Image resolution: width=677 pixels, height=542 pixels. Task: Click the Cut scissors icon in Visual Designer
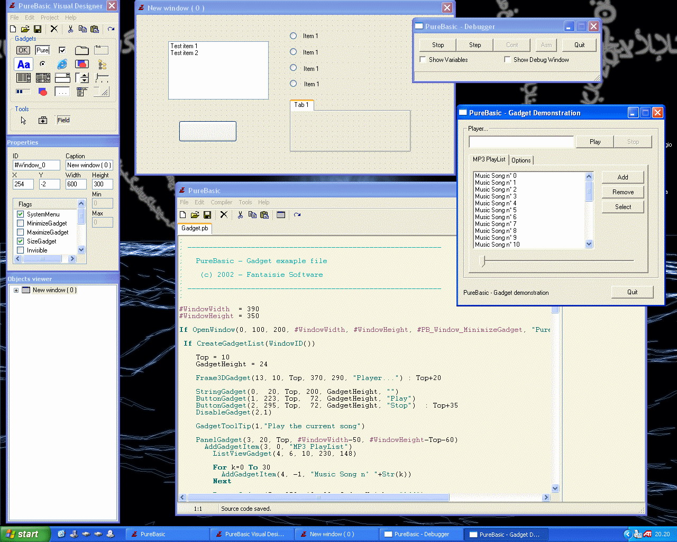click(x=70, y=29)
